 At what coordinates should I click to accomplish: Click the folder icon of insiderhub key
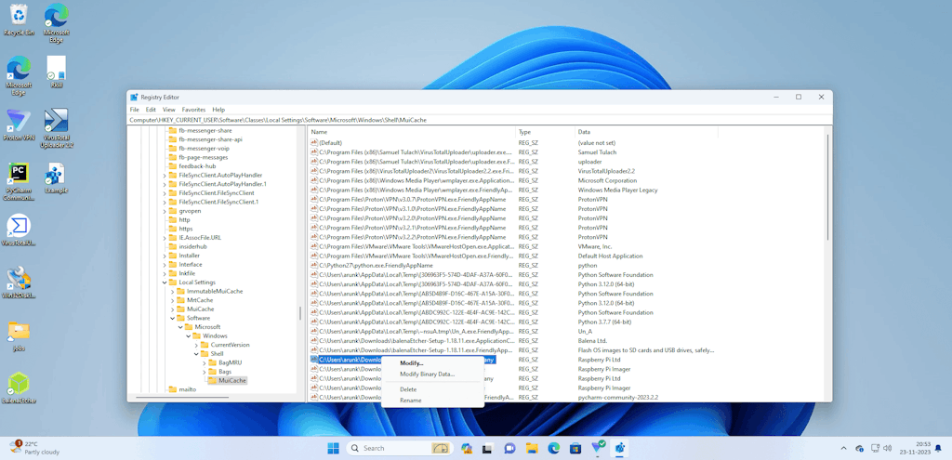[x=172, y=246]
